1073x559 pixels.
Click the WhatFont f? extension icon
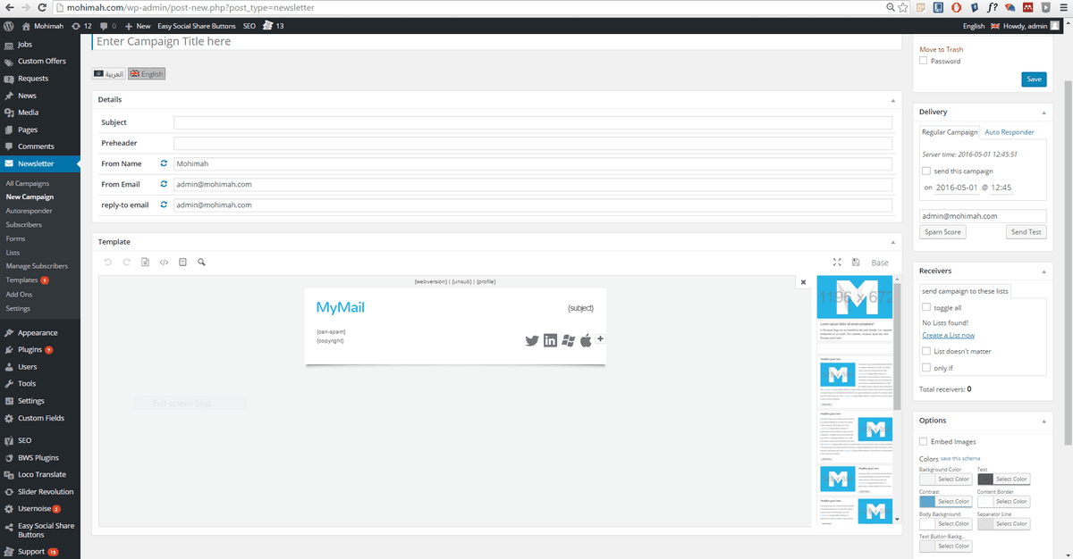pos(993,8)
